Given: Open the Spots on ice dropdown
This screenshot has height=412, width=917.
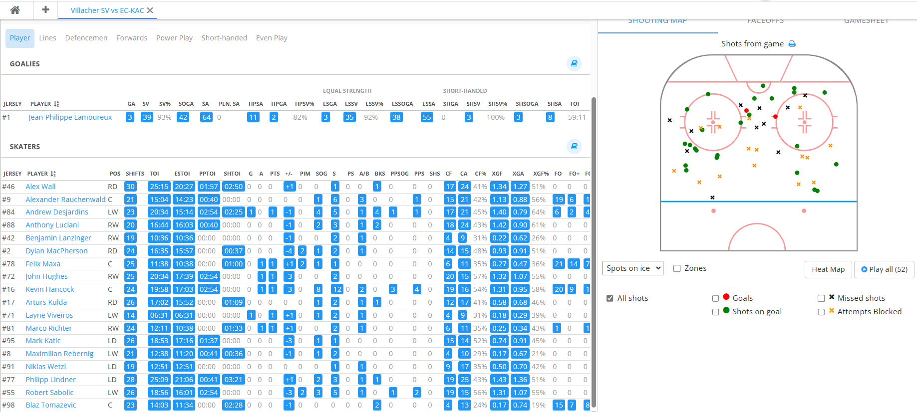Looking at the screenshot, I should (x=632, y=268).
